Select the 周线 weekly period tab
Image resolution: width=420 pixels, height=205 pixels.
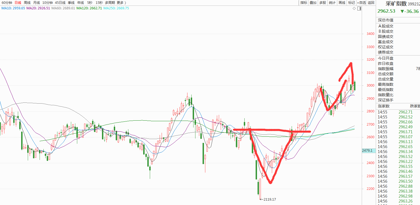tap(27, 2)
